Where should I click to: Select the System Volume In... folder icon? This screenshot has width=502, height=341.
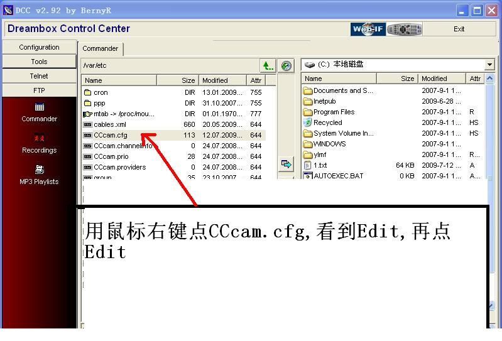tap(308, 133)
